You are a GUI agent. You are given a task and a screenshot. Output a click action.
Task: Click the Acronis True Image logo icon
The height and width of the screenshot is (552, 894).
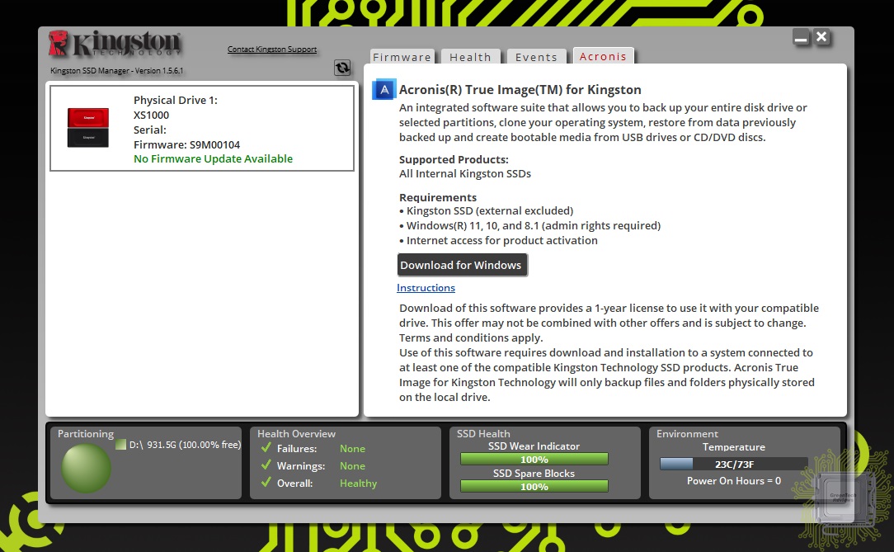383,90
